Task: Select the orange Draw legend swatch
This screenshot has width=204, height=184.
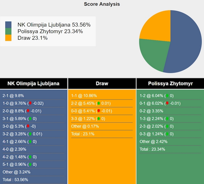Action: (8, 38)
